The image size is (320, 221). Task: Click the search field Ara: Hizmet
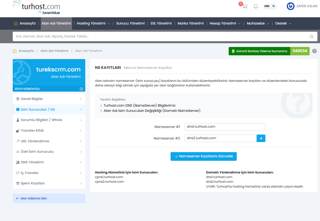[165, 36]
